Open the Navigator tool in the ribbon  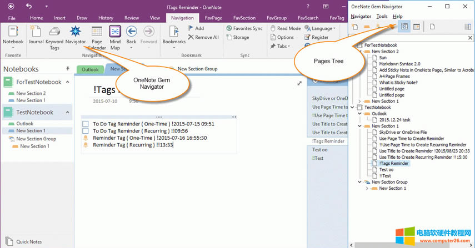75,35
